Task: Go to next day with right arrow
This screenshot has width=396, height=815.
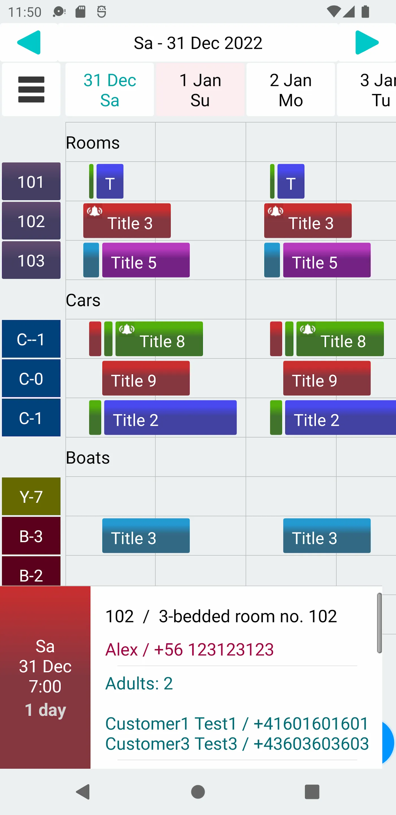Action: (x=367, y=43)
